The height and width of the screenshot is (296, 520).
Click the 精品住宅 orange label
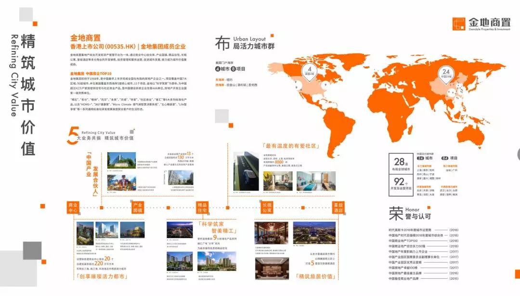coord(202,207)
